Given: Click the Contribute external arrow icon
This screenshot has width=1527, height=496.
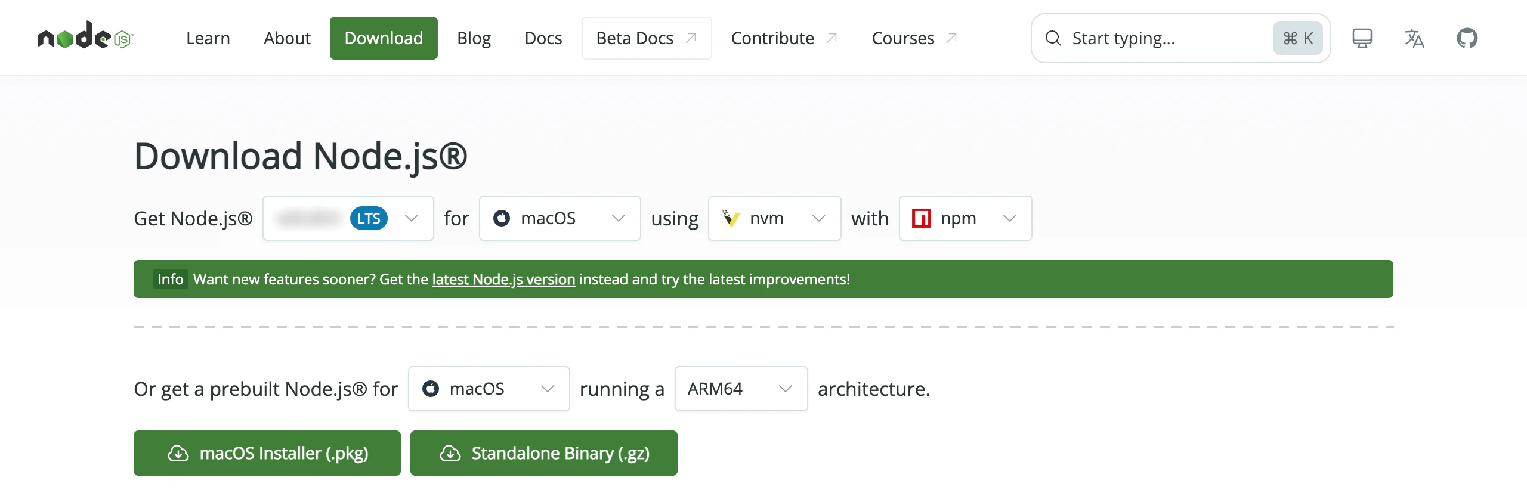Looking at the screenshot, I should click(x=832, y=38).
